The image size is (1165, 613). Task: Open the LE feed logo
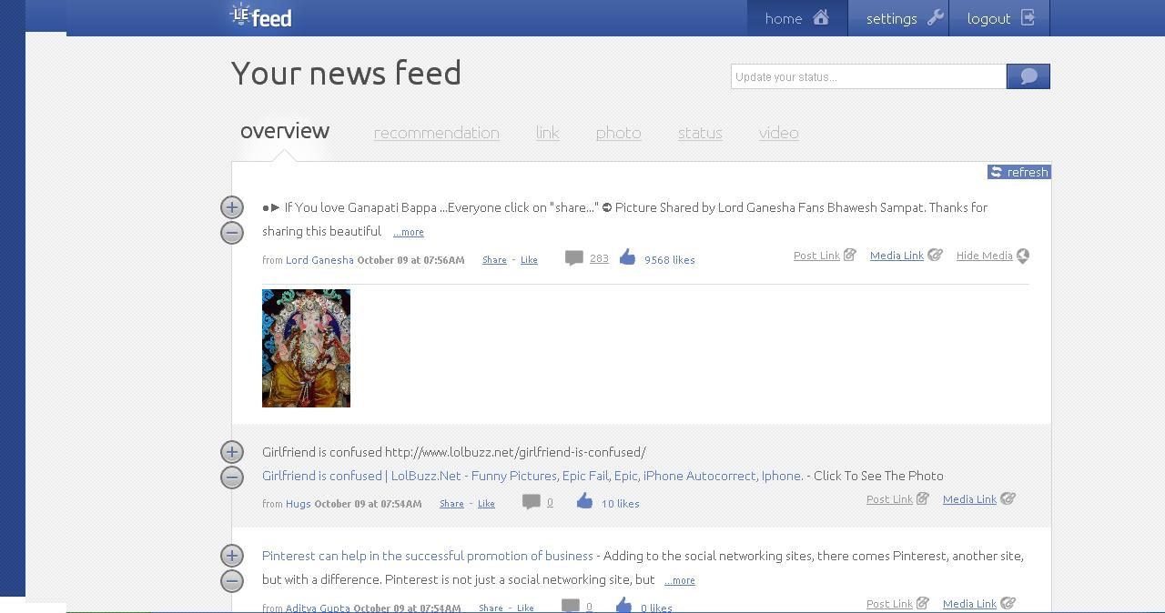tap(261, 15)
